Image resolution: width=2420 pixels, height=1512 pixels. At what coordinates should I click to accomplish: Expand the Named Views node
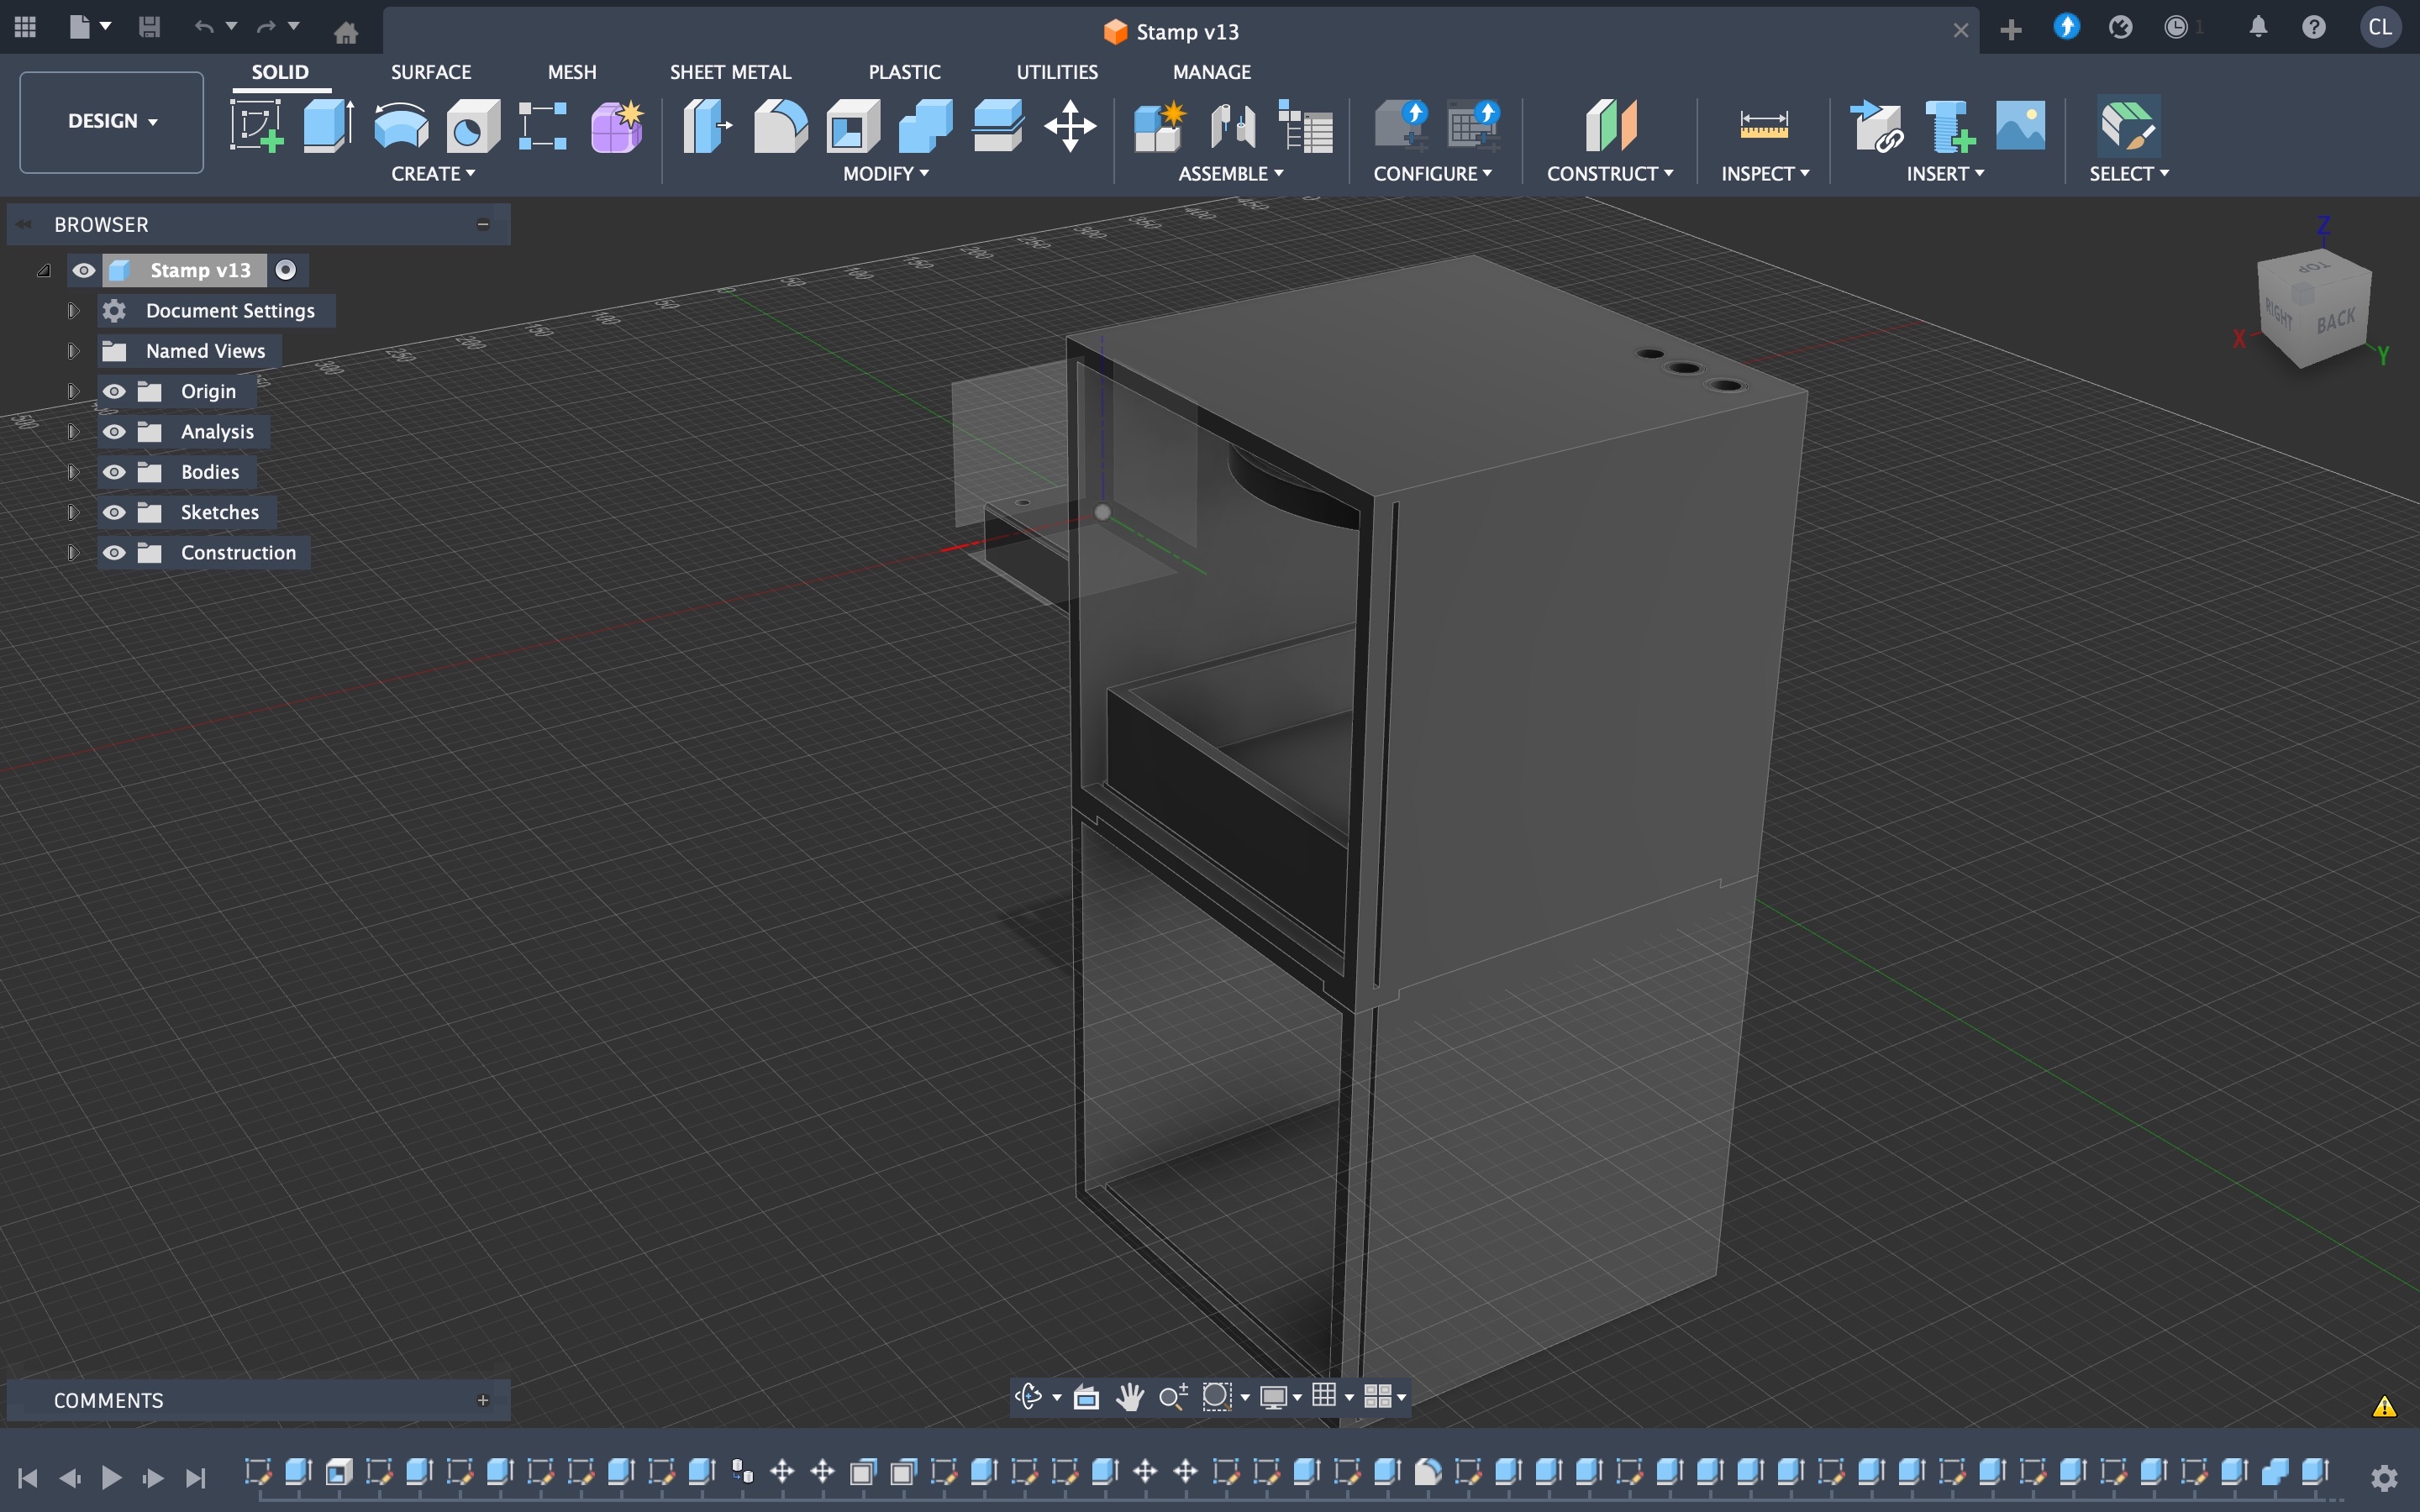[72, 351]
